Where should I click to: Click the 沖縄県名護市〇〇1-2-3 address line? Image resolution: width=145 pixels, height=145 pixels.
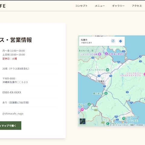click(15, 82)
